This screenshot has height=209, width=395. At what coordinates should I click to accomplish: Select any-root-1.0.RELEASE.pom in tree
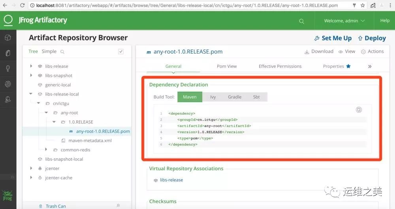pos(103,131)
